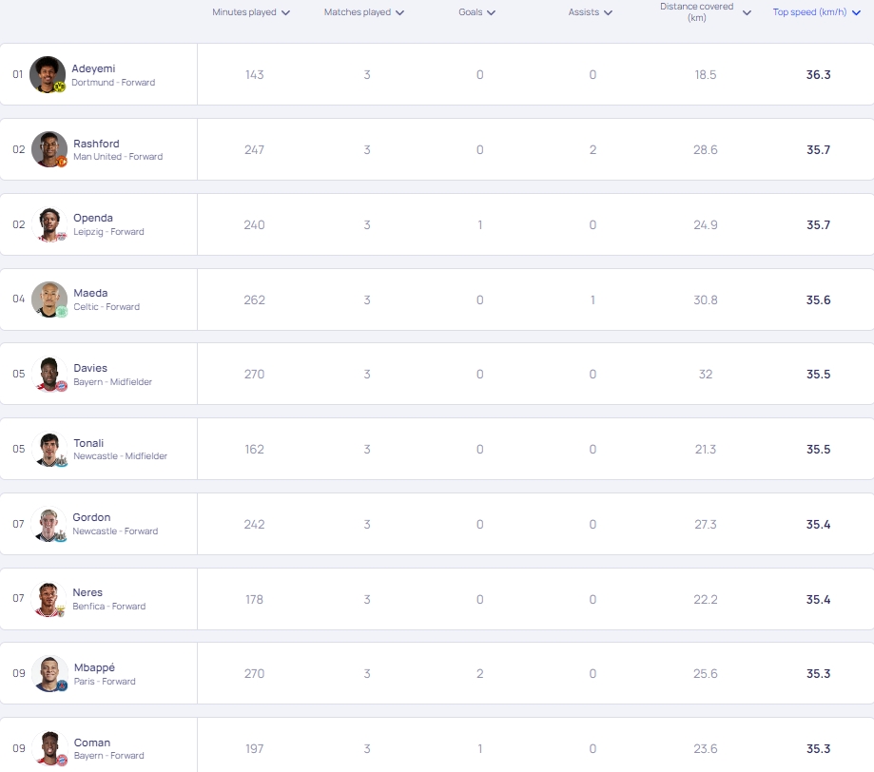The image size is (874, 772).
Task: Click Tonali's player photo
Action: point(49,449)
